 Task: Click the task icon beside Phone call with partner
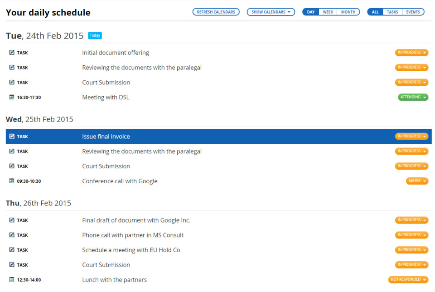tap(11, 235)
